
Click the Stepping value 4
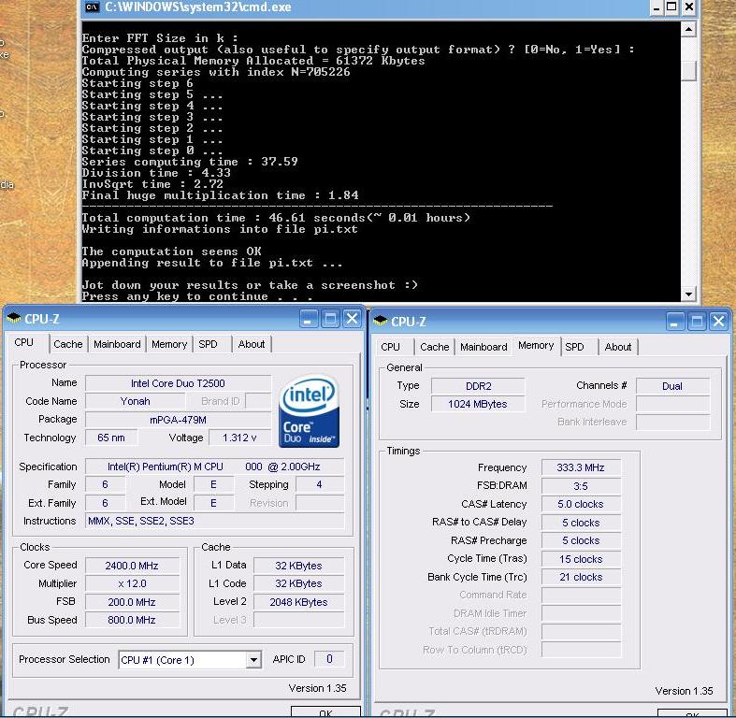[x=320, y=484]
